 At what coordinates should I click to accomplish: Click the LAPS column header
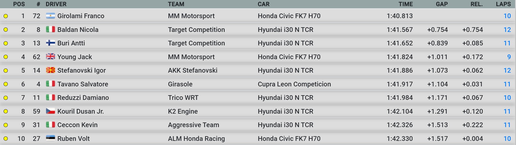pyautogui.click(x=503, y=4)
